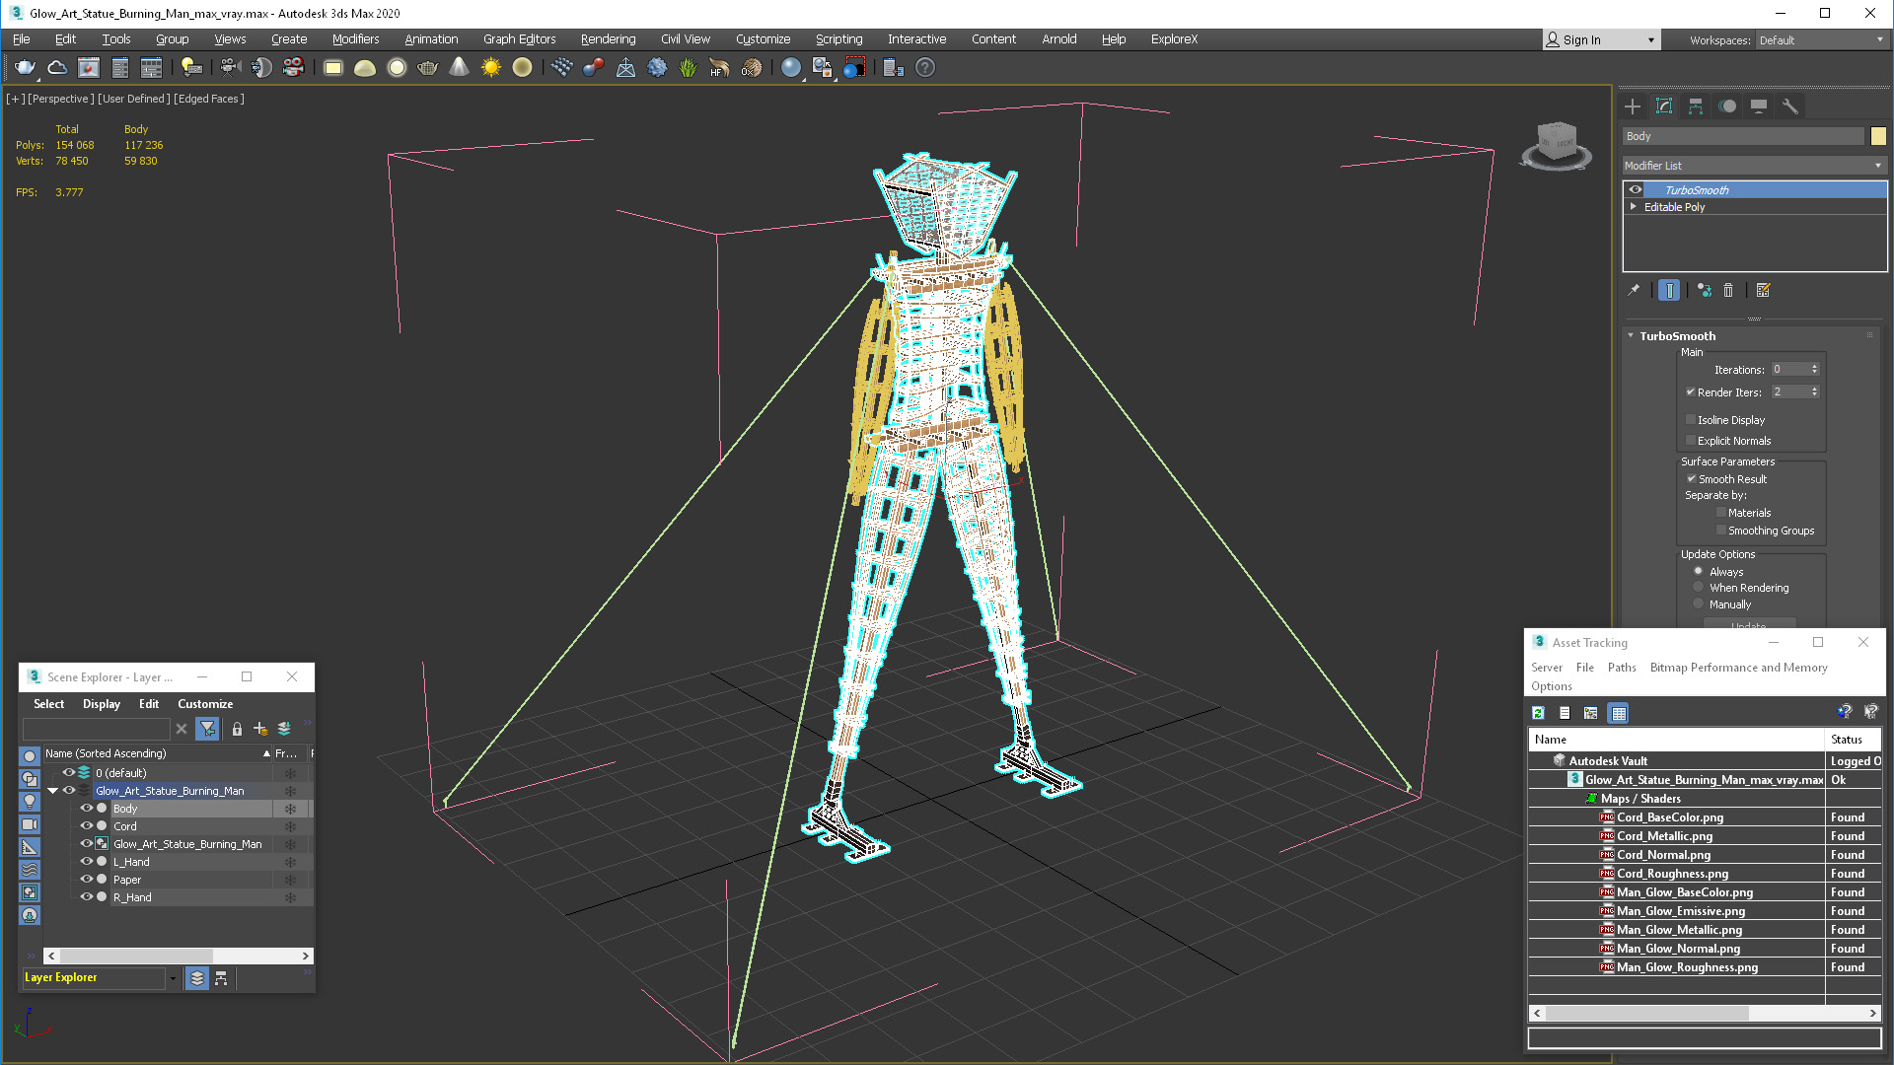
Task: Click the help question mark toolbar icon
Action: pos(924,67)
